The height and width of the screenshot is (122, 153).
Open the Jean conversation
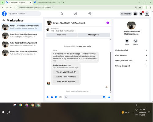[21, 36]
